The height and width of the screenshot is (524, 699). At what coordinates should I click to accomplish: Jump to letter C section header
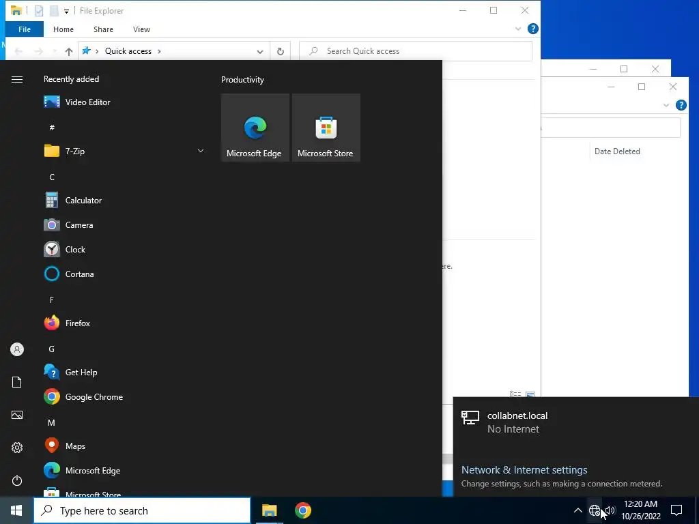tap(52, 177)
